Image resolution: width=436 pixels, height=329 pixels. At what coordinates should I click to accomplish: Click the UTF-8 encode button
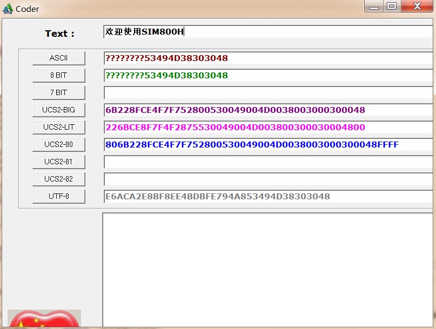click(x=59, y=196)
